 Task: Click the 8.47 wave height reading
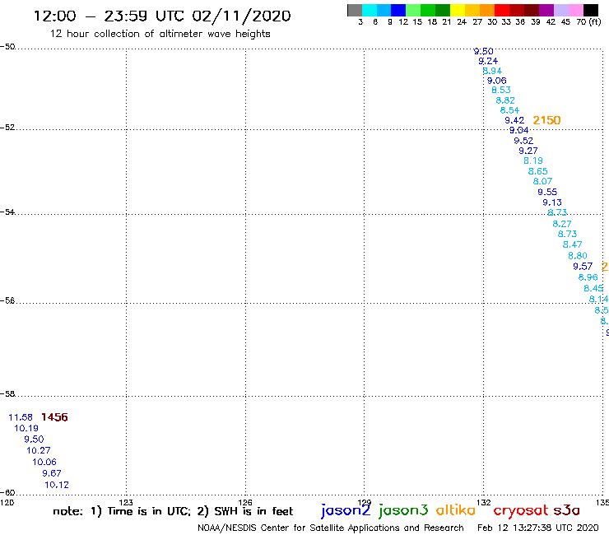pyautogui.click(x=573, y=244)
